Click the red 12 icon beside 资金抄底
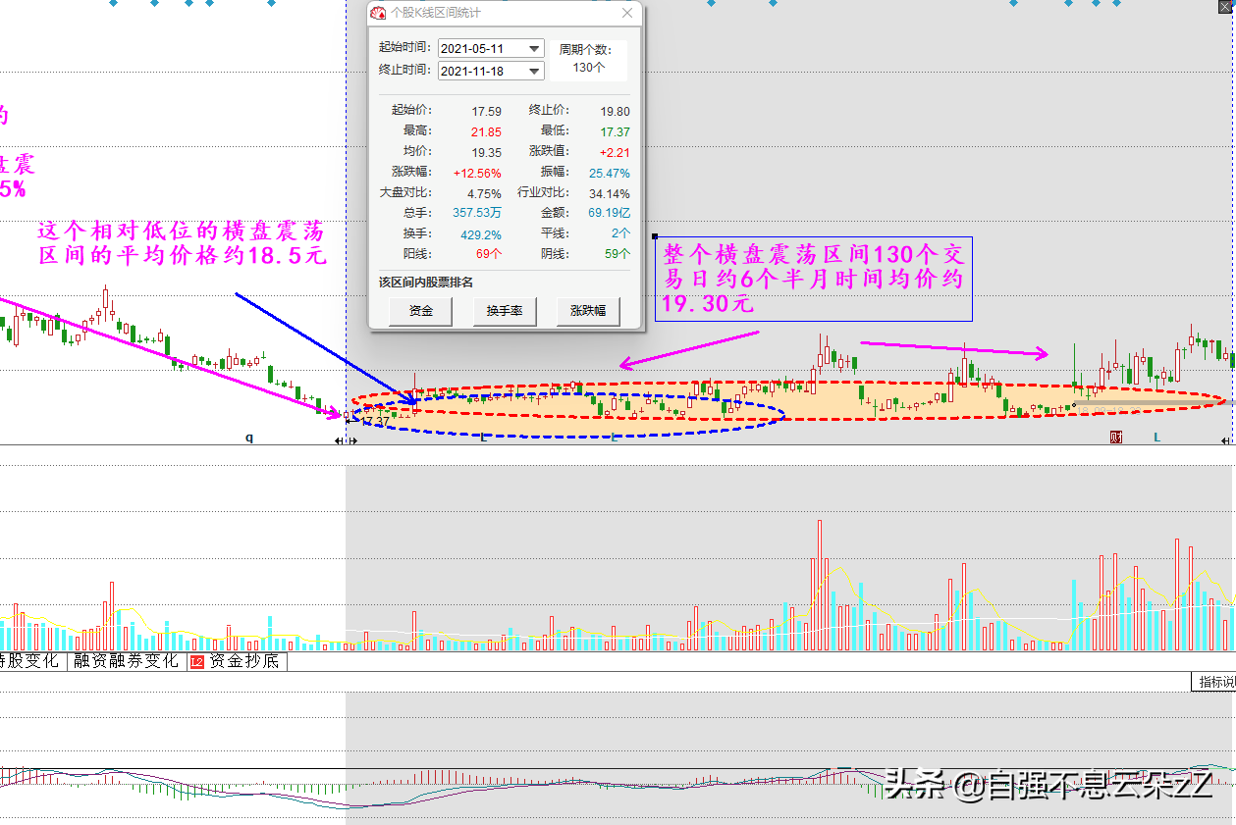The height and width of the screenshot is (825, 1236). [196, 661]
